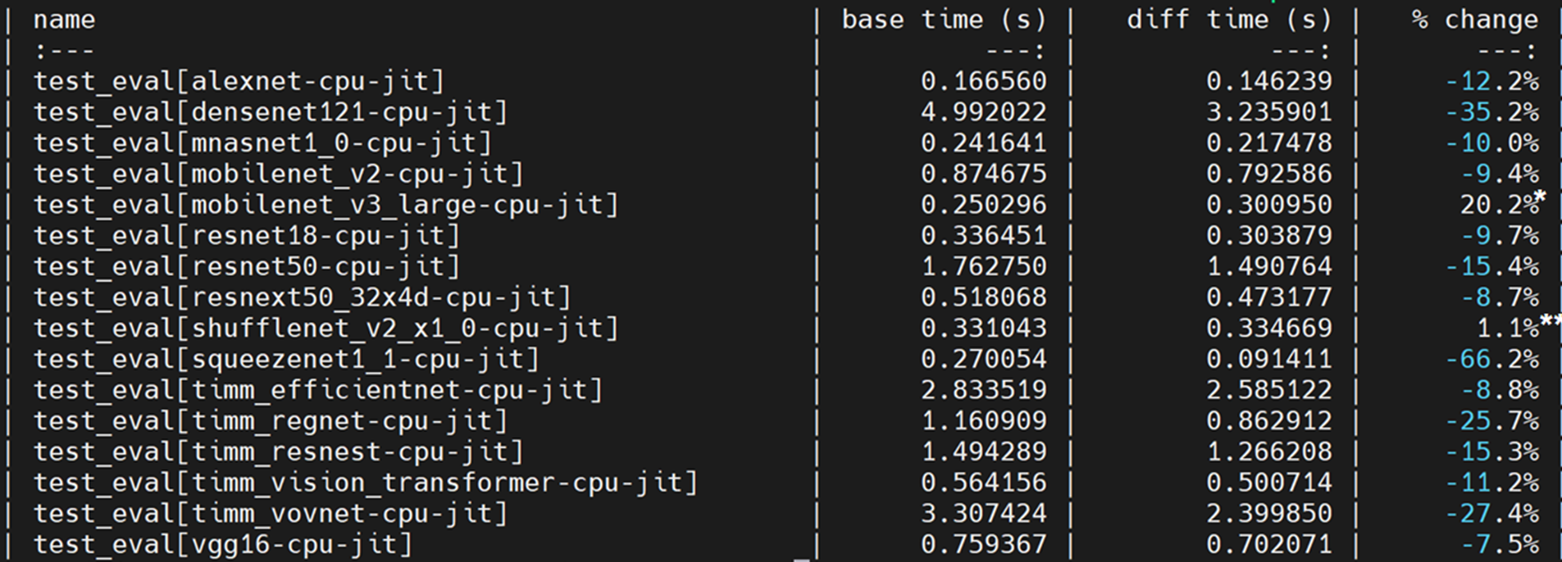Click diff time value 0.146239
The height and width of the screenshot is (562, 1562).
[1269, 81]
